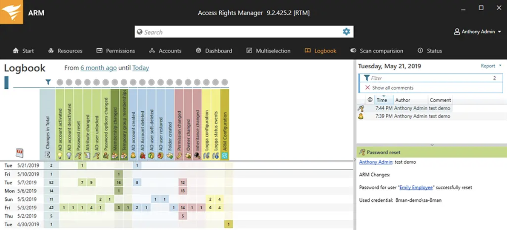Screen dimensions: 507x230
Task: Click the AD user soft-deleted column icon
Action: (x=151, y=155)
